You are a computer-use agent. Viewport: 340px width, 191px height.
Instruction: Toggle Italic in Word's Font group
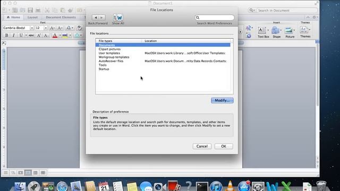tap(13, 36)
